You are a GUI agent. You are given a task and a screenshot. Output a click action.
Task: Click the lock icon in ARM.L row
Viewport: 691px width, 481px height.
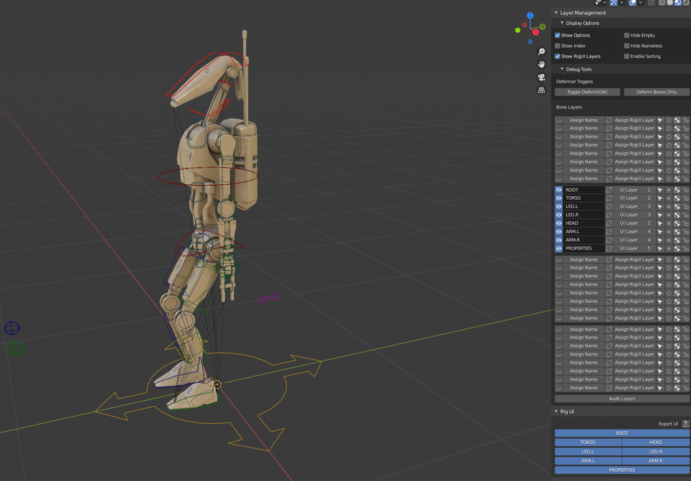coord(685,232)
